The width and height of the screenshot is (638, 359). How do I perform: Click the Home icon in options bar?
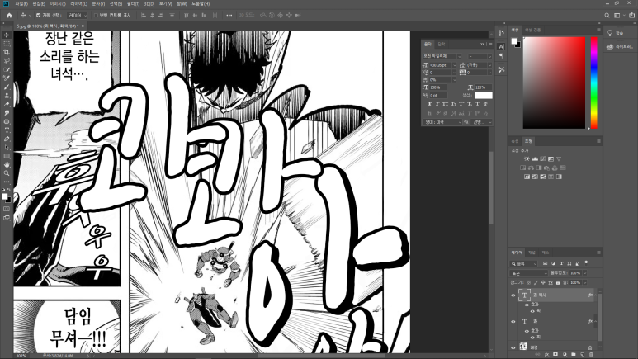(9, 15)
